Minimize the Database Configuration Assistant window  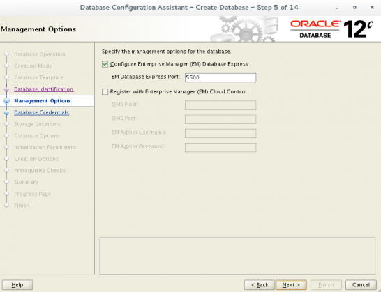pyautogui.click(x=337, y=8)
